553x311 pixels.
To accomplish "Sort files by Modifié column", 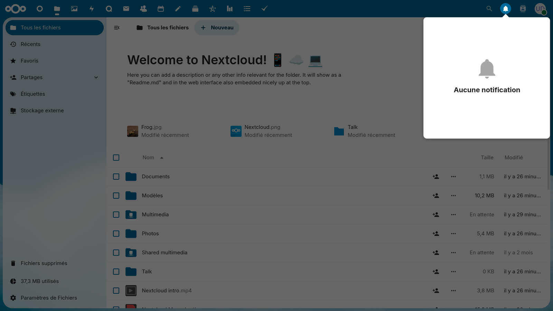I will tap(514, 158).
